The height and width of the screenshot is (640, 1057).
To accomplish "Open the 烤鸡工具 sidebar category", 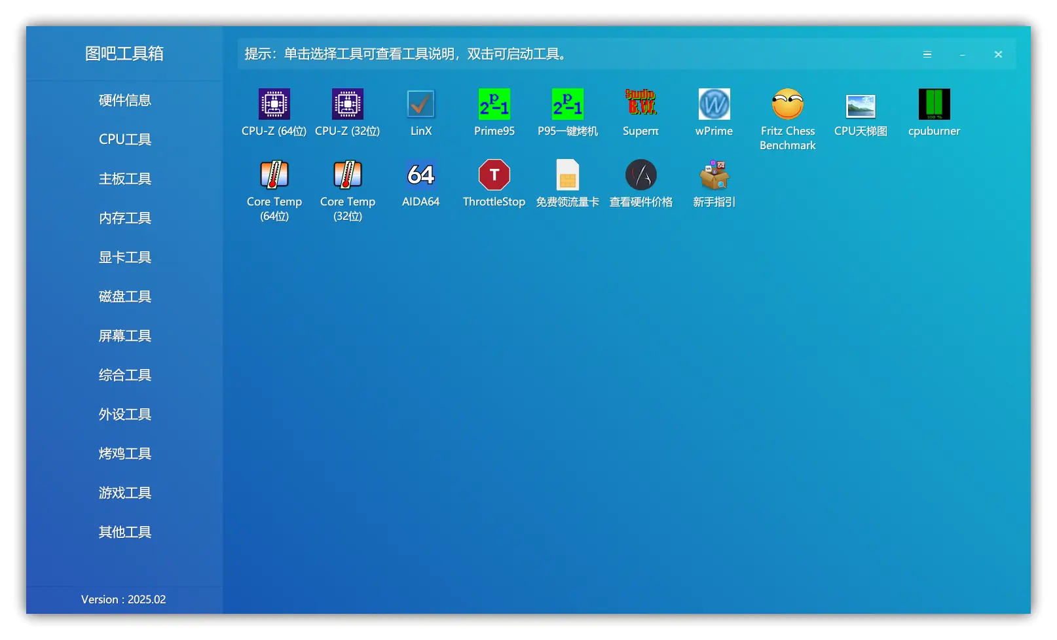I will point(124,453).
